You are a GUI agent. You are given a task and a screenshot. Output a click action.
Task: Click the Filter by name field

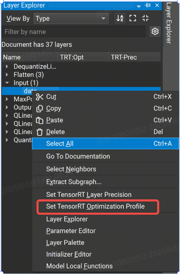(x=74, y=32)
